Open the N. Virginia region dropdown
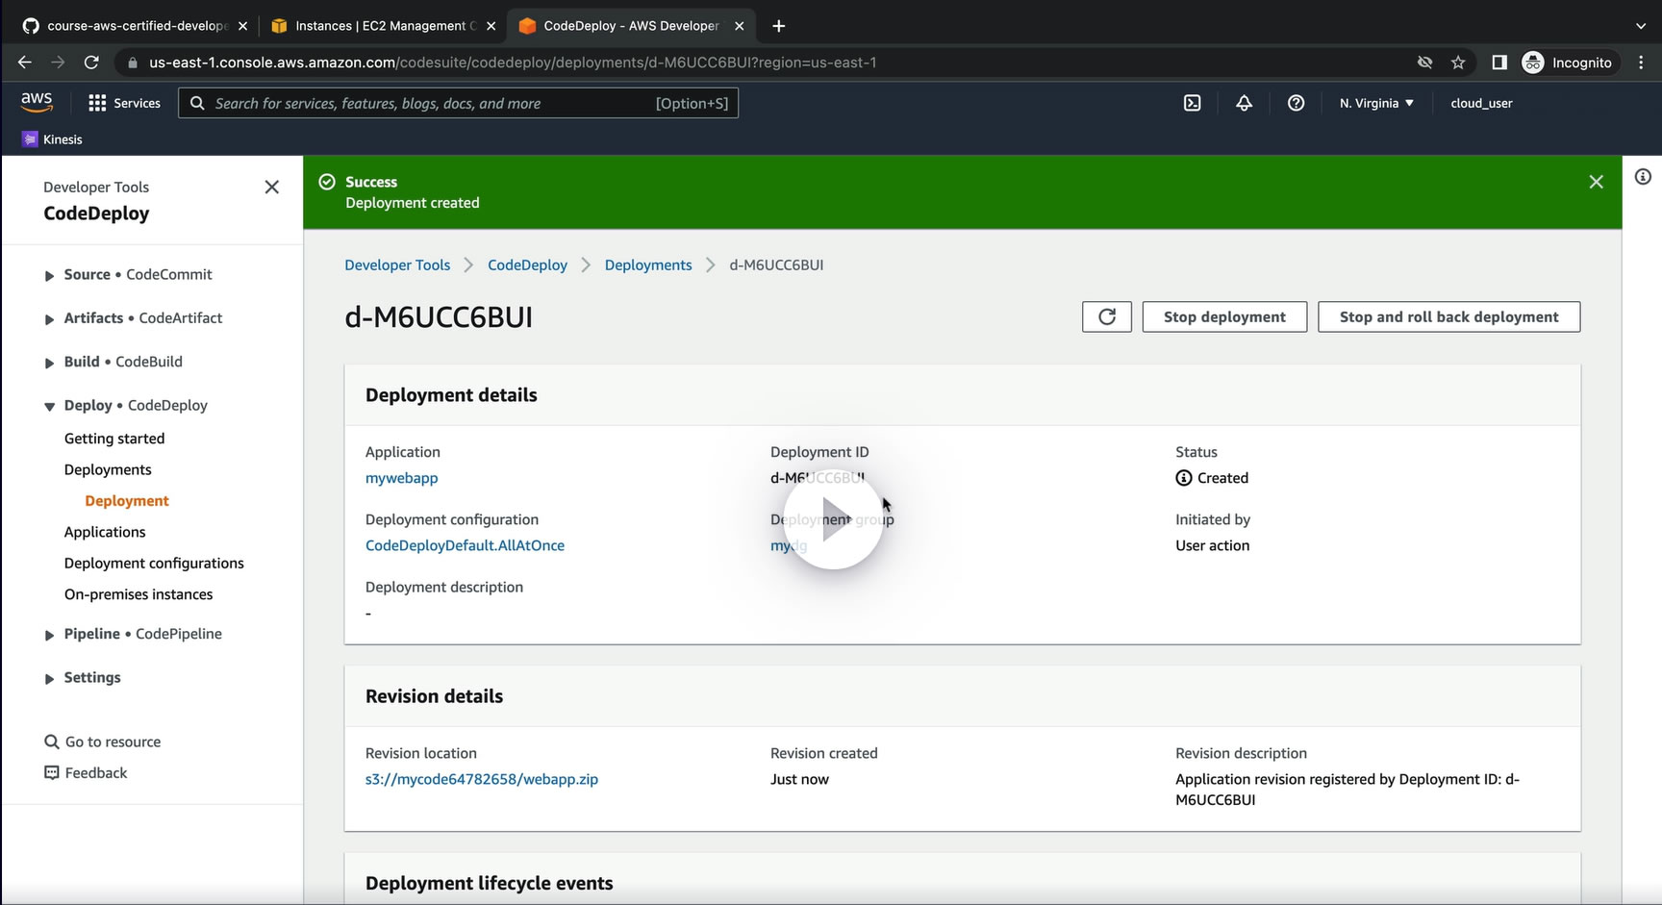The width and height of the screenshot is (1662, 905). click(1376, 103)
